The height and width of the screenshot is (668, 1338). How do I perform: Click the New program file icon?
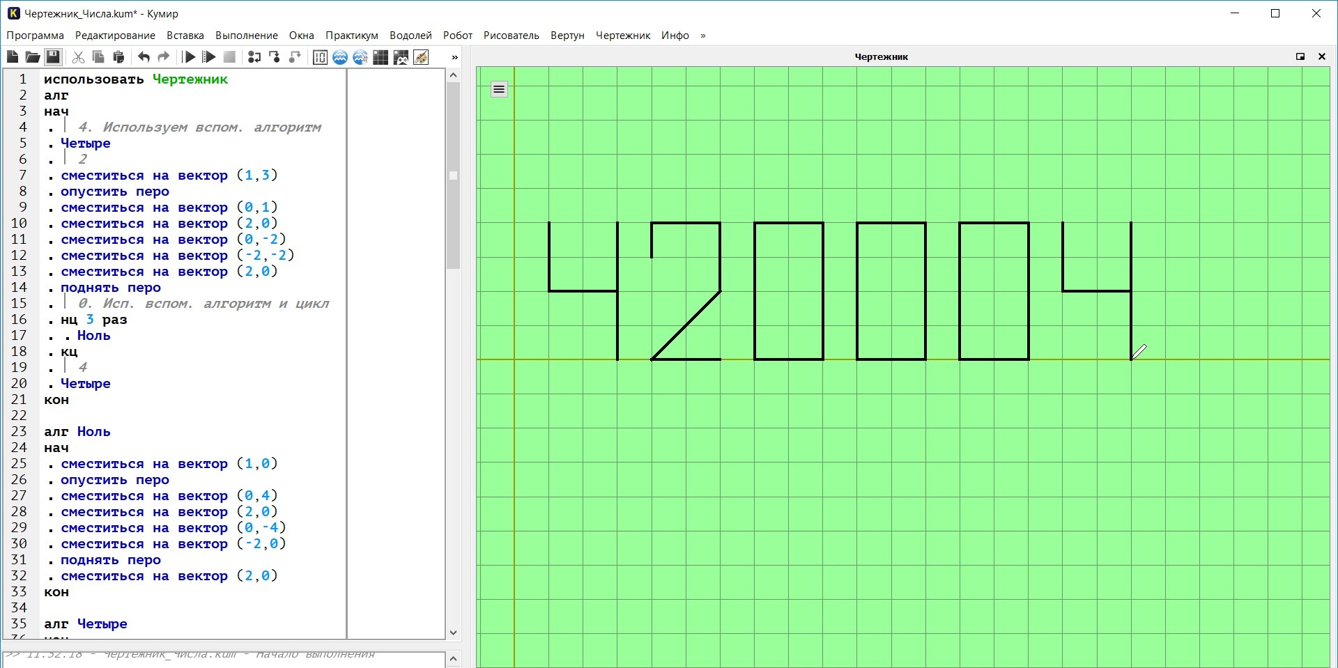(x=13, y=57)
